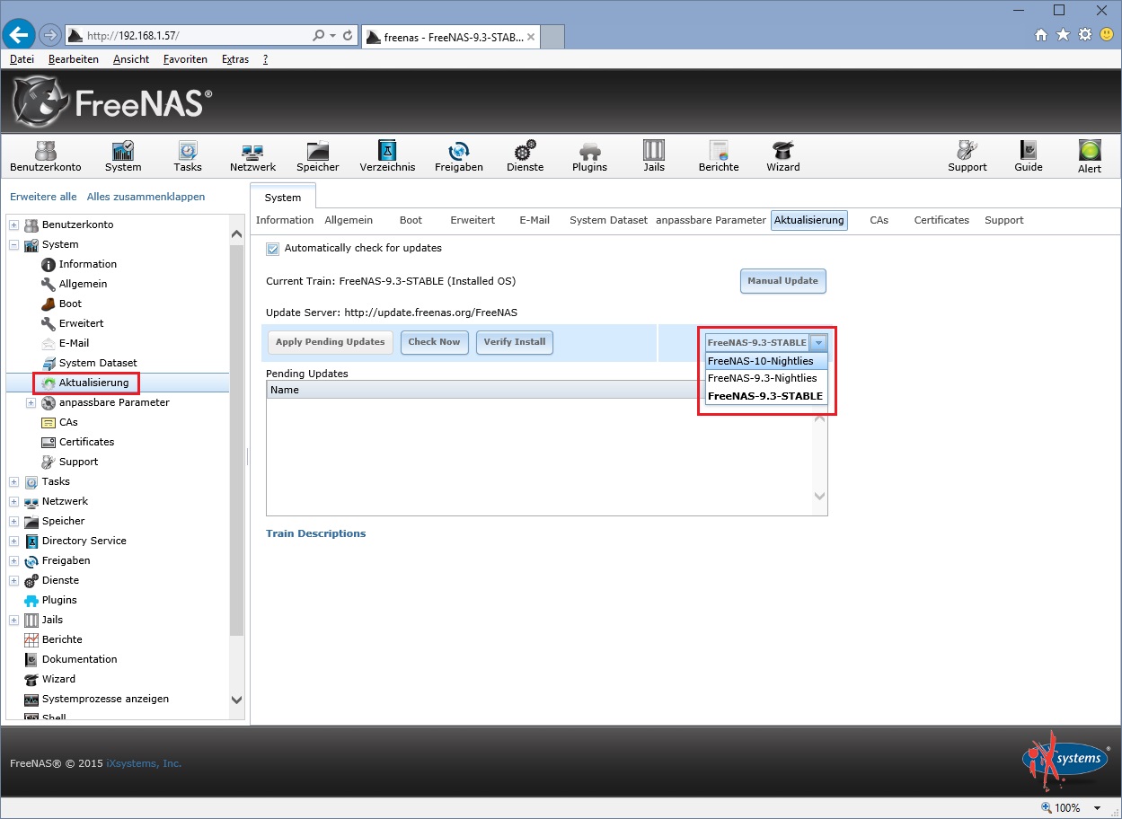Viewport: 1122px width, 819px height.
Task: Click the Verify Install button
Action: tap(515, 342)
